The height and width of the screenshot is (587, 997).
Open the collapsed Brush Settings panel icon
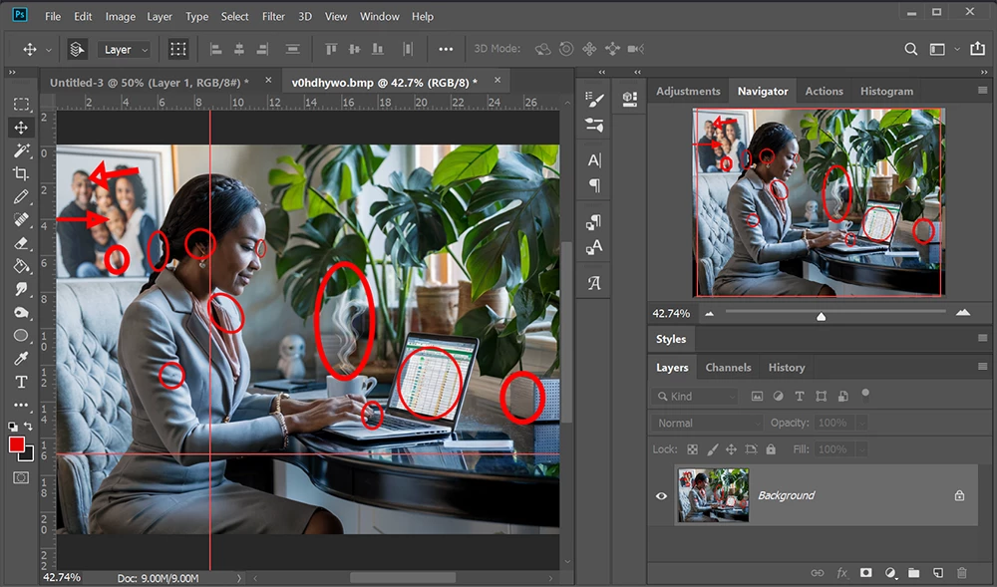594,100
